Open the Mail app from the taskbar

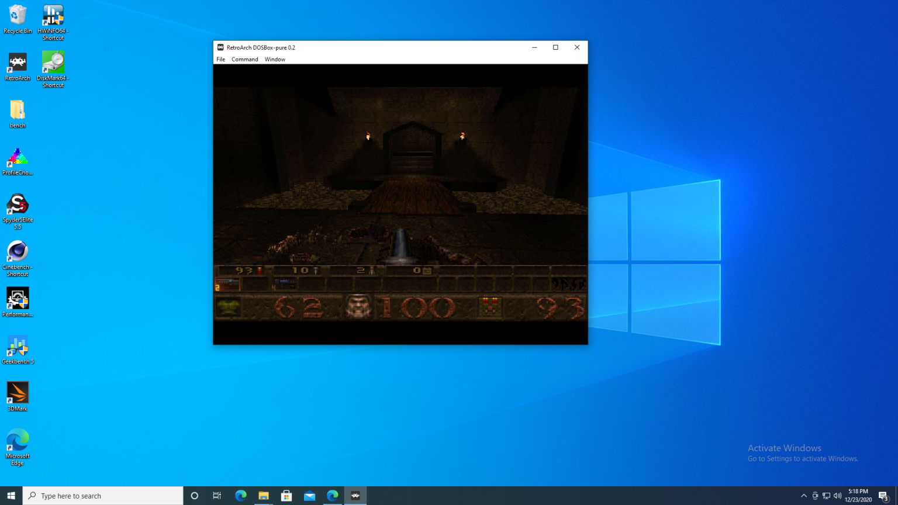(309, 495)
